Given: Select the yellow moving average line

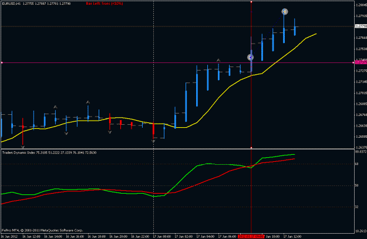Looking at the screenshot, I should point(219,98).
